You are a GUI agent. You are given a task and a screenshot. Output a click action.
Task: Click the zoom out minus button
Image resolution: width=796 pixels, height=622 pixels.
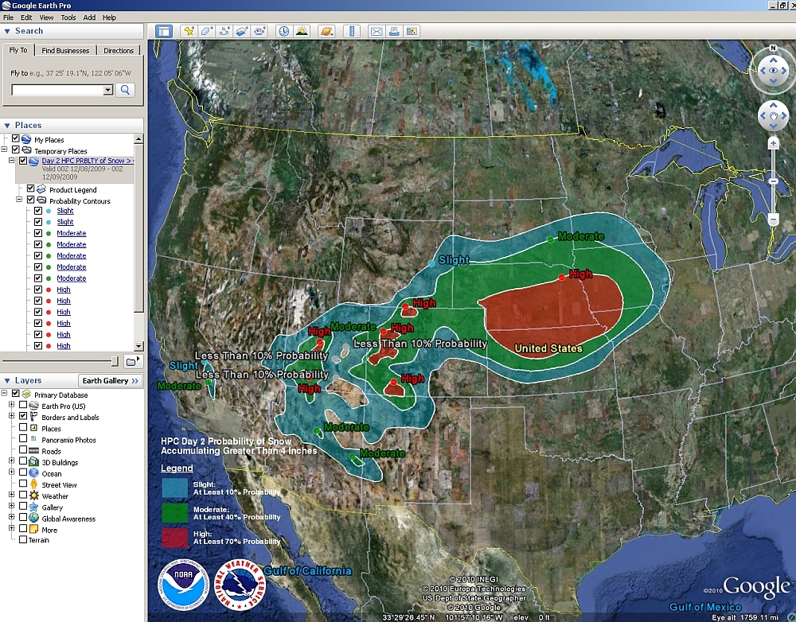coord(773,220)
